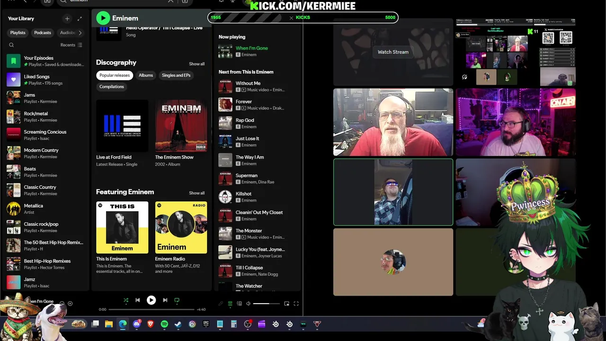606x341 pixels.
Task: Select Killshot in the queue
Action: tap(258, 197)
